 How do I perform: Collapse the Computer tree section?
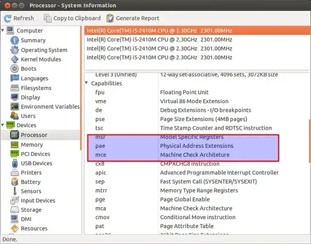click(2, 30)
